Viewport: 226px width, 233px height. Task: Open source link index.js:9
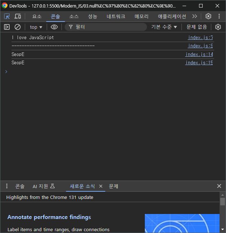tap(200, 46)
